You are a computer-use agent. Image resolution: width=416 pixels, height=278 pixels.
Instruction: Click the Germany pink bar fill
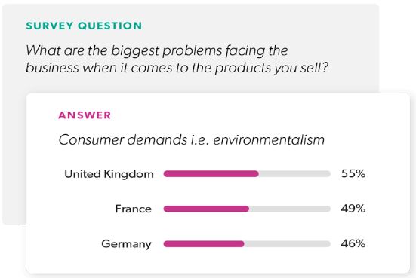pos(204,244)
